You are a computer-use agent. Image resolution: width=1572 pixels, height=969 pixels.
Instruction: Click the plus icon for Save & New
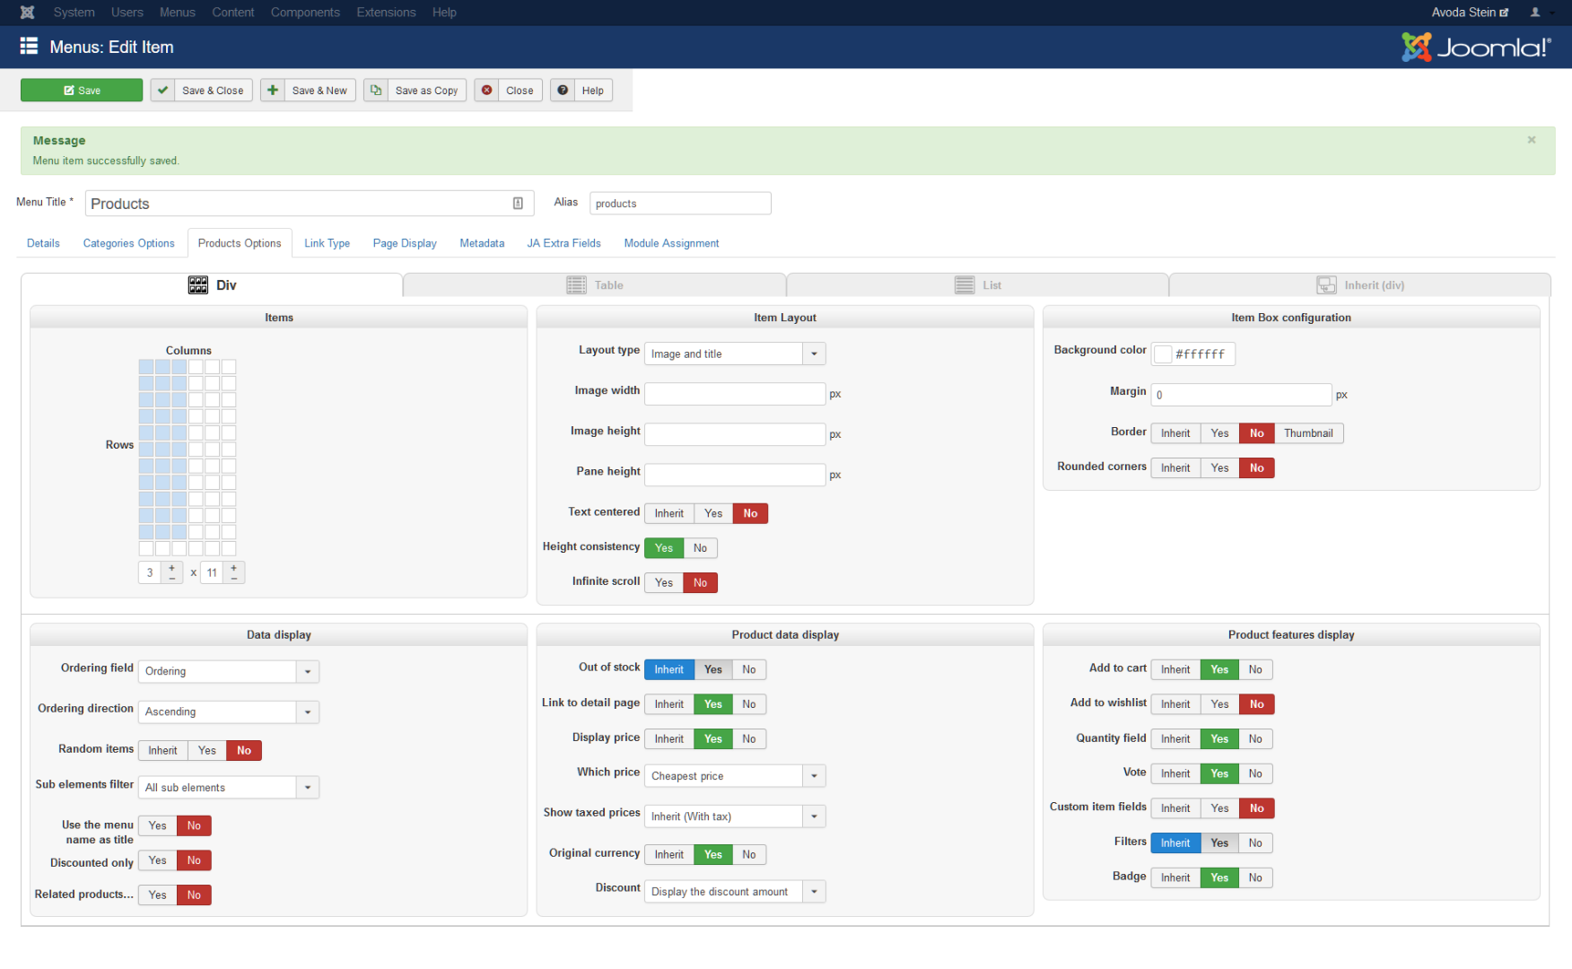(273, 91)
